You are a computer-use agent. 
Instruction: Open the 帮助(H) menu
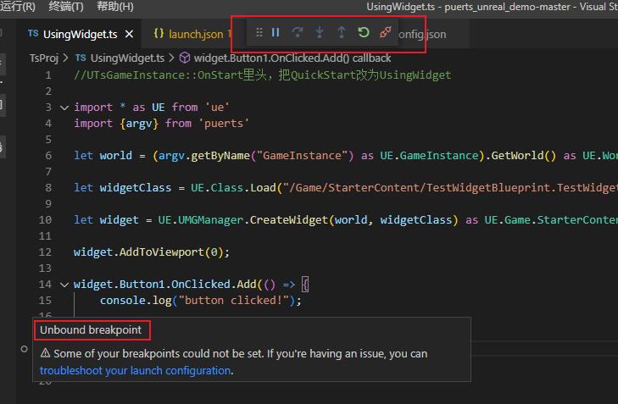(115, 6)
